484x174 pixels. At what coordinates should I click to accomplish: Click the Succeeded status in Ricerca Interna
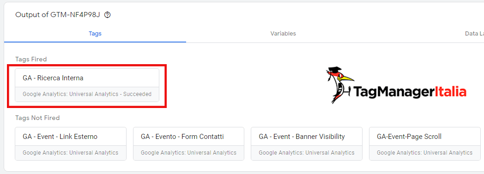137,94
